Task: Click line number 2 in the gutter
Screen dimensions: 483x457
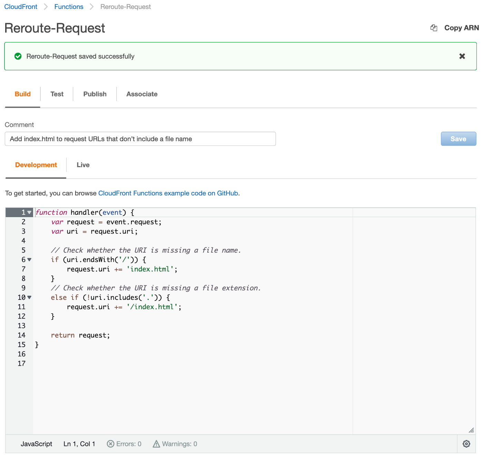Action: (23, 222)
